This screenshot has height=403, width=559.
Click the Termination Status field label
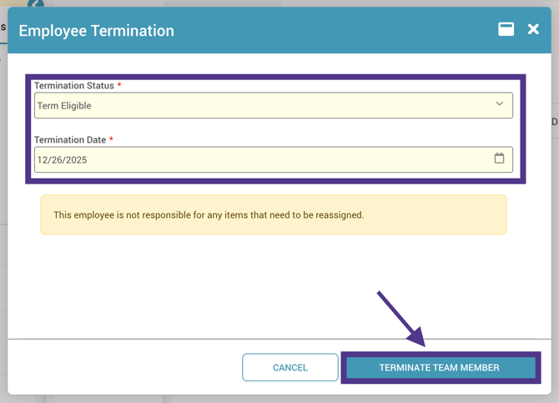[x=73, y=86]
